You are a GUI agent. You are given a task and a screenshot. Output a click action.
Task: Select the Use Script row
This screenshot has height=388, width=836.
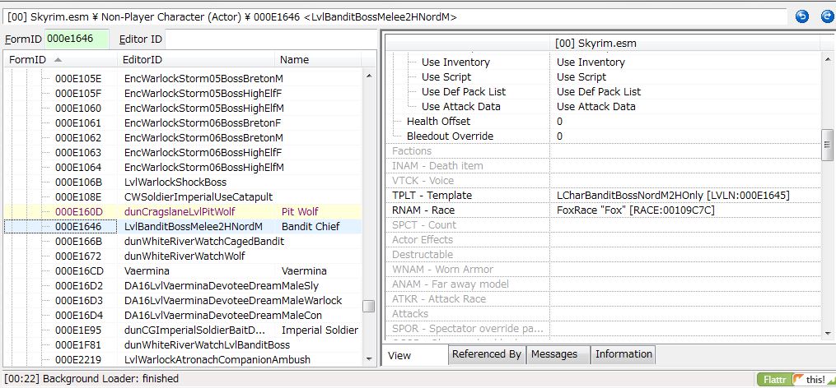(602, 77)
